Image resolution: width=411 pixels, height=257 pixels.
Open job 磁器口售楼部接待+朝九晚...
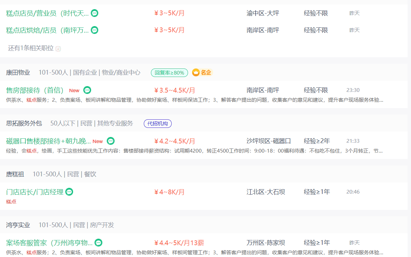(49, 141)
